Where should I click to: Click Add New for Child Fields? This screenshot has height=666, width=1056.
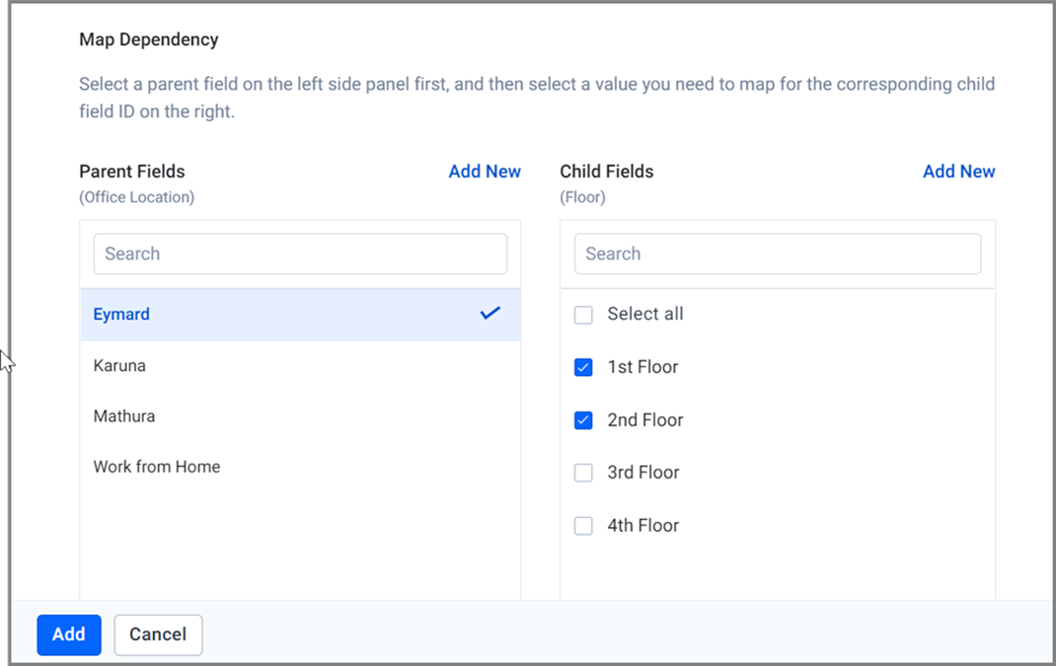pyautogui.click(x=959, y=172)
